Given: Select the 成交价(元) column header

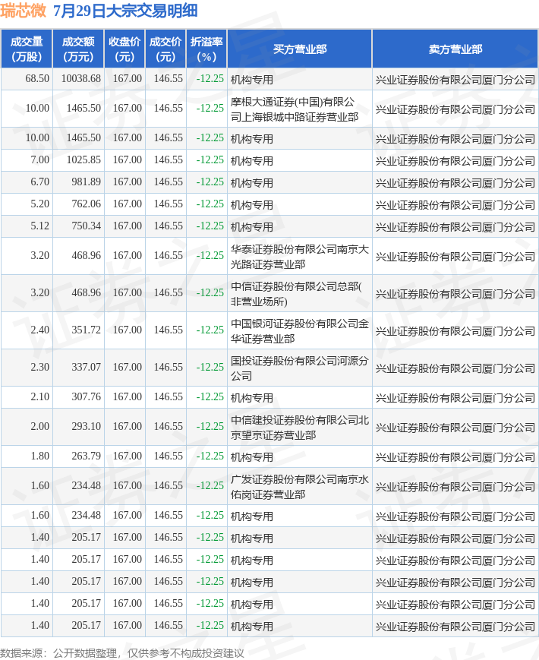Looking at the screenshot, I should click(x=165, y=49).
